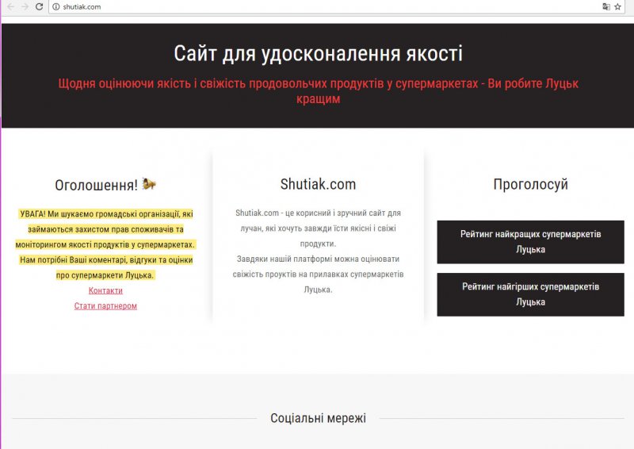The height and width of the screenshot is (449, 634).
Task: Click the Shutiak.com description paragraph
Action: (x=318, y=251)
